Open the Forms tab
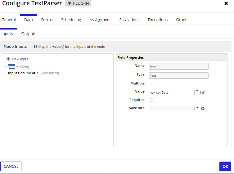 coord(47,20)
